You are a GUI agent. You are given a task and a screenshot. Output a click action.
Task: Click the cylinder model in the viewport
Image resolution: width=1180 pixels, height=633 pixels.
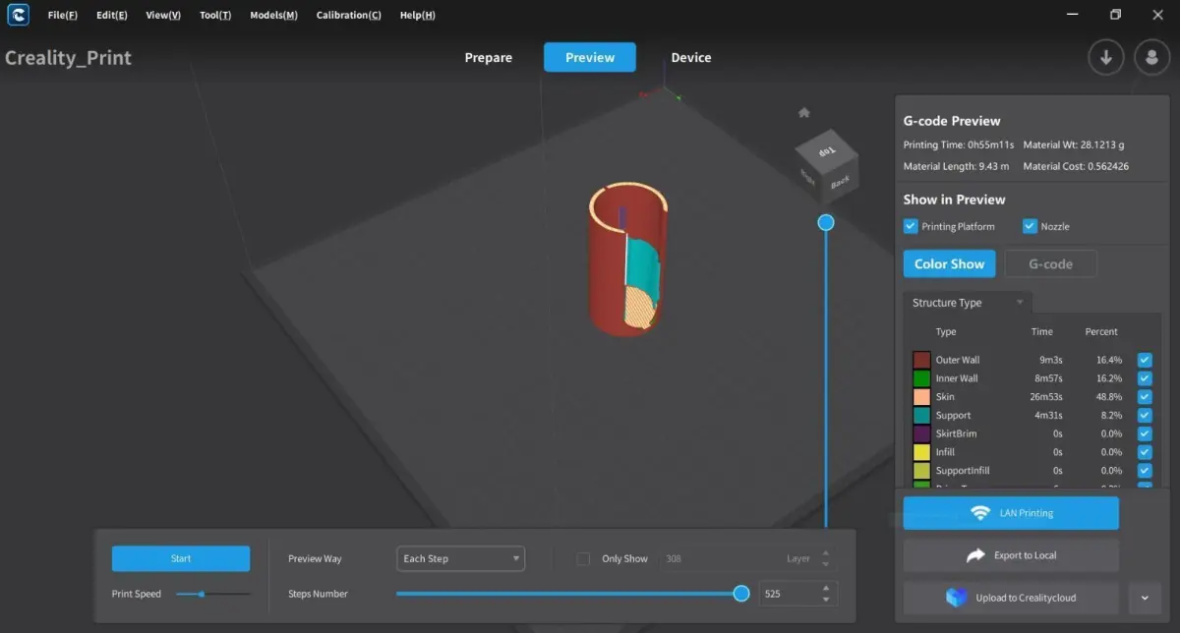(x=627, y=260)
